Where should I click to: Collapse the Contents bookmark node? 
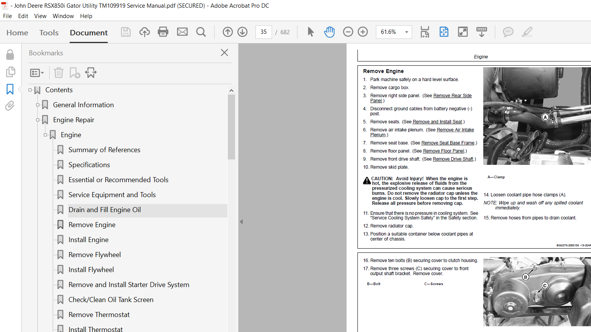coord(30,90)
